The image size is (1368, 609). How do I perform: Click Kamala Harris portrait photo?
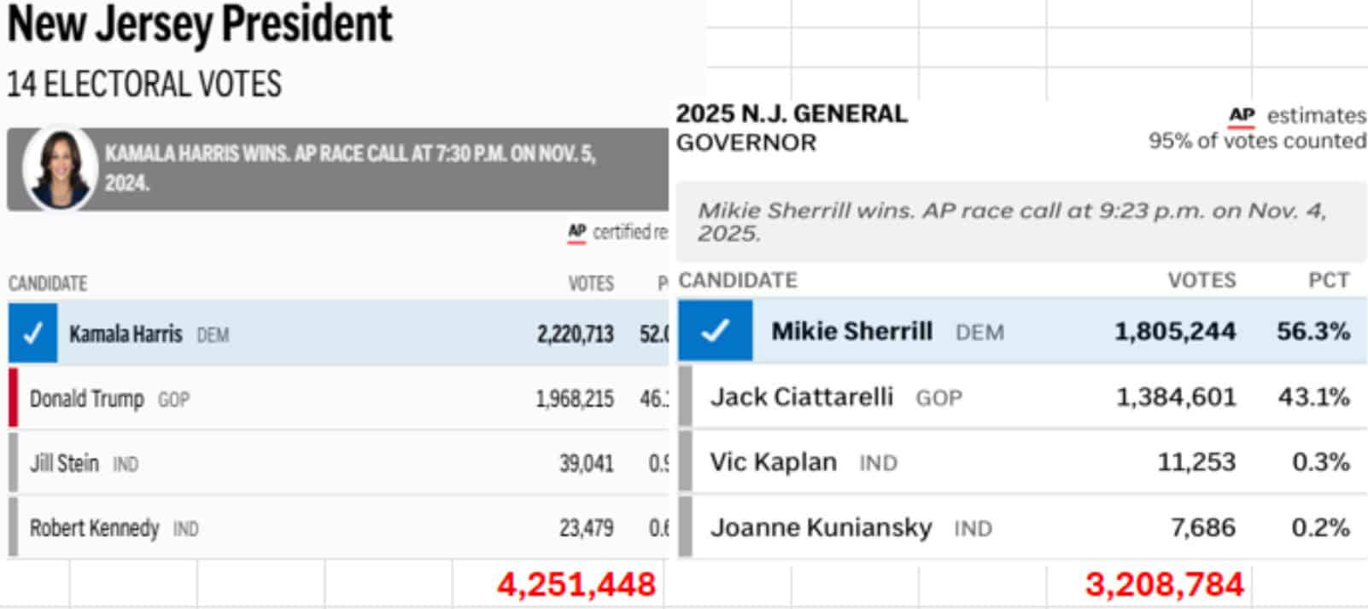tap(59, 168)
